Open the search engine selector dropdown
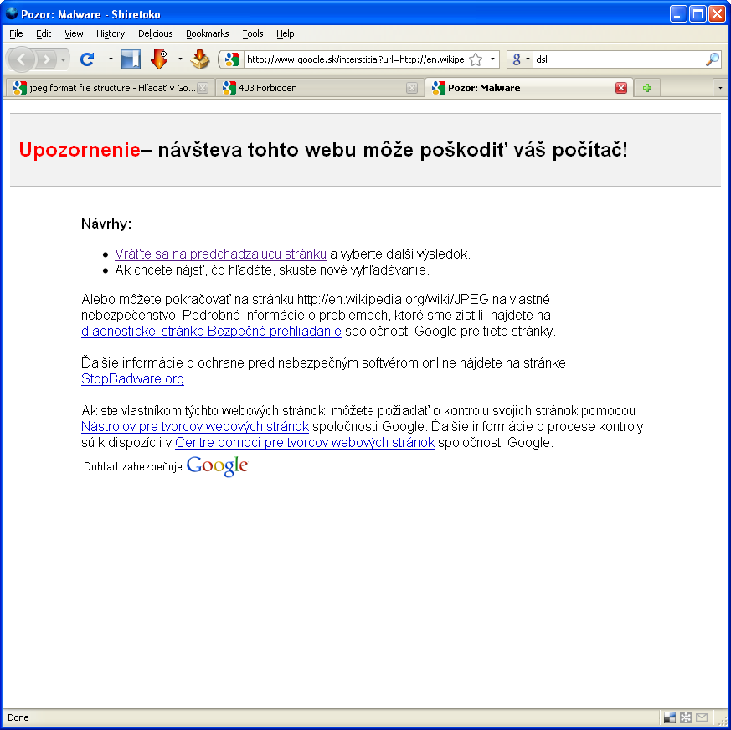This screenshot has height=730, width=731. [x=528, y=59]
